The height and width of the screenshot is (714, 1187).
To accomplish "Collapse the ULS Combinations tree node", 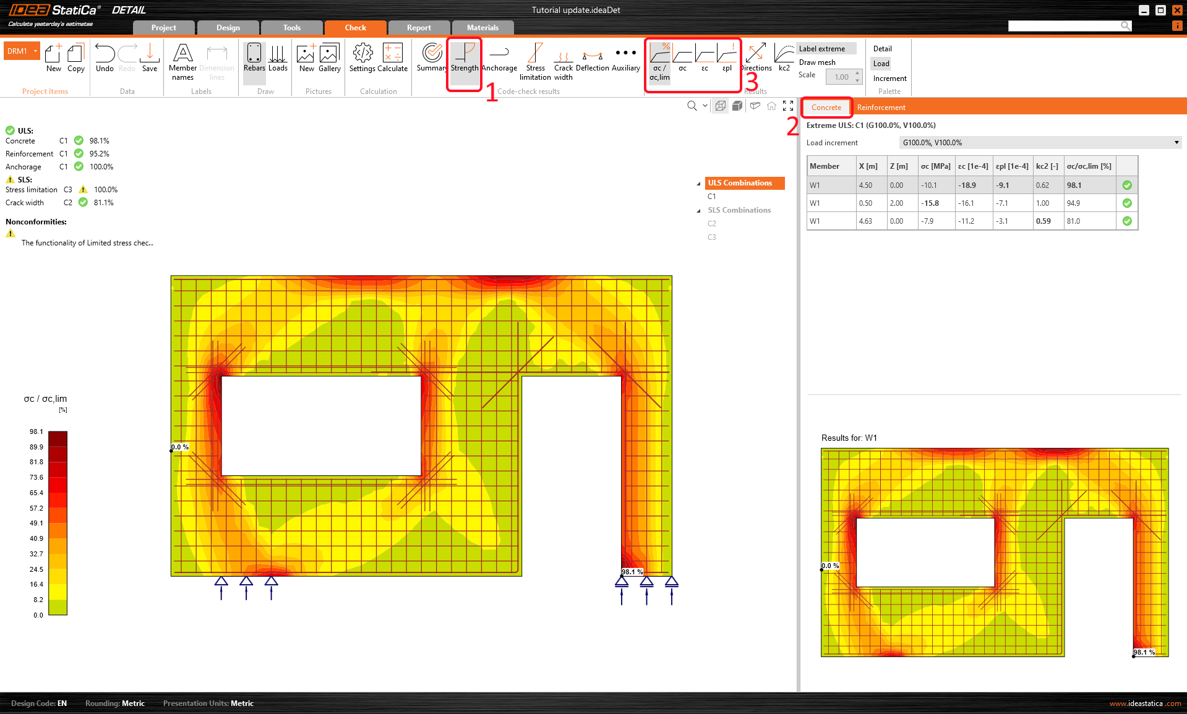I will pos(699,184).
